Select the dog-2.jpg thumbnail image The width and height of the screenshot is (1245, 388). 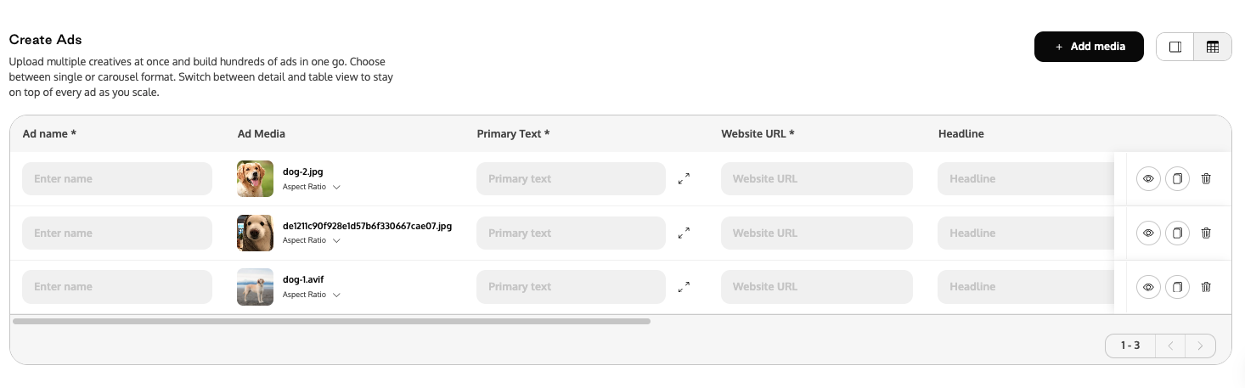pyautogui.click(x=255, y=179)
